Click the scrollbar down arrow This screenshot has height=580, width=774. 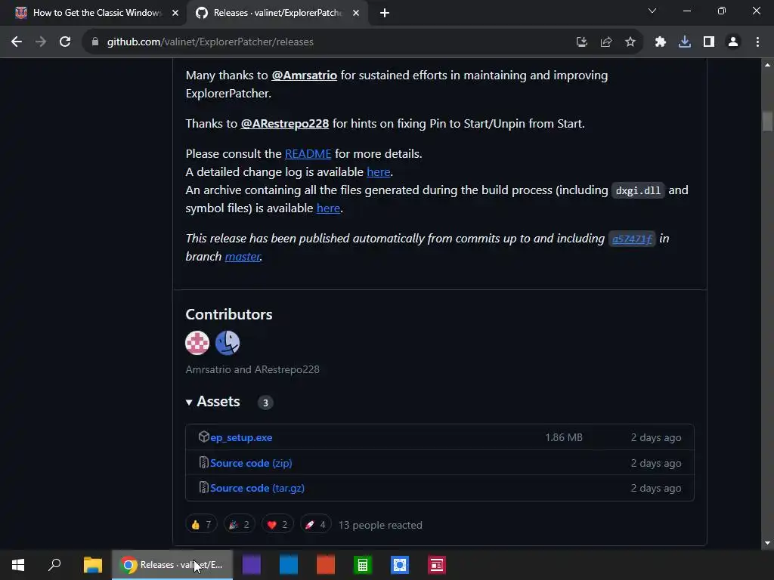tap(767, 543)
